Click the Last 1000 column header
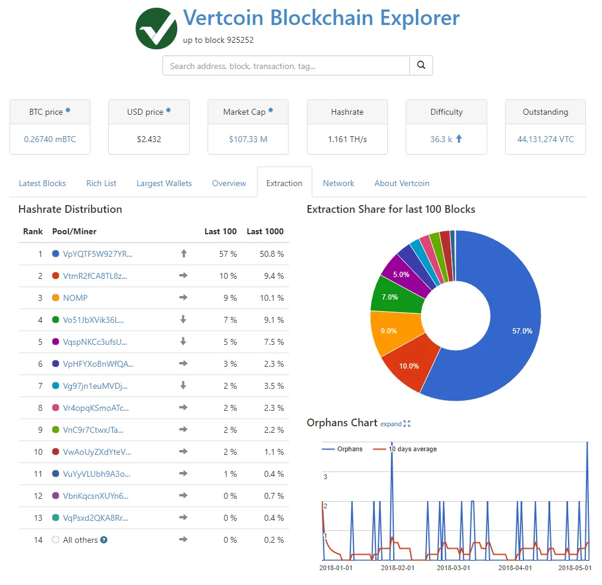The width and height of the screenshot is (602, 585). tap(265, 231)
